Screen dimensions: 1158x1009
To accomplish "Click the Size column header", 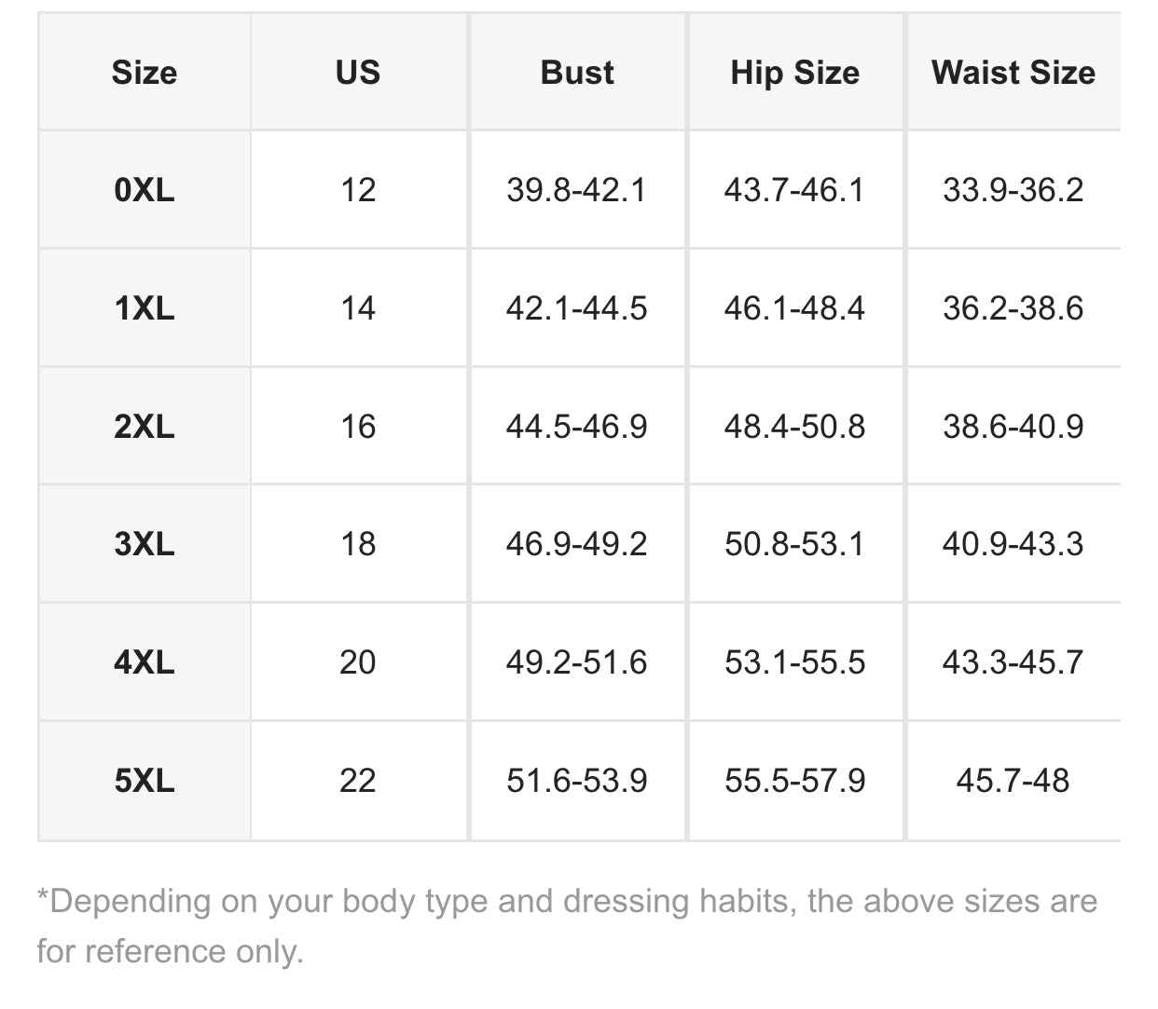I will (145, 73).
